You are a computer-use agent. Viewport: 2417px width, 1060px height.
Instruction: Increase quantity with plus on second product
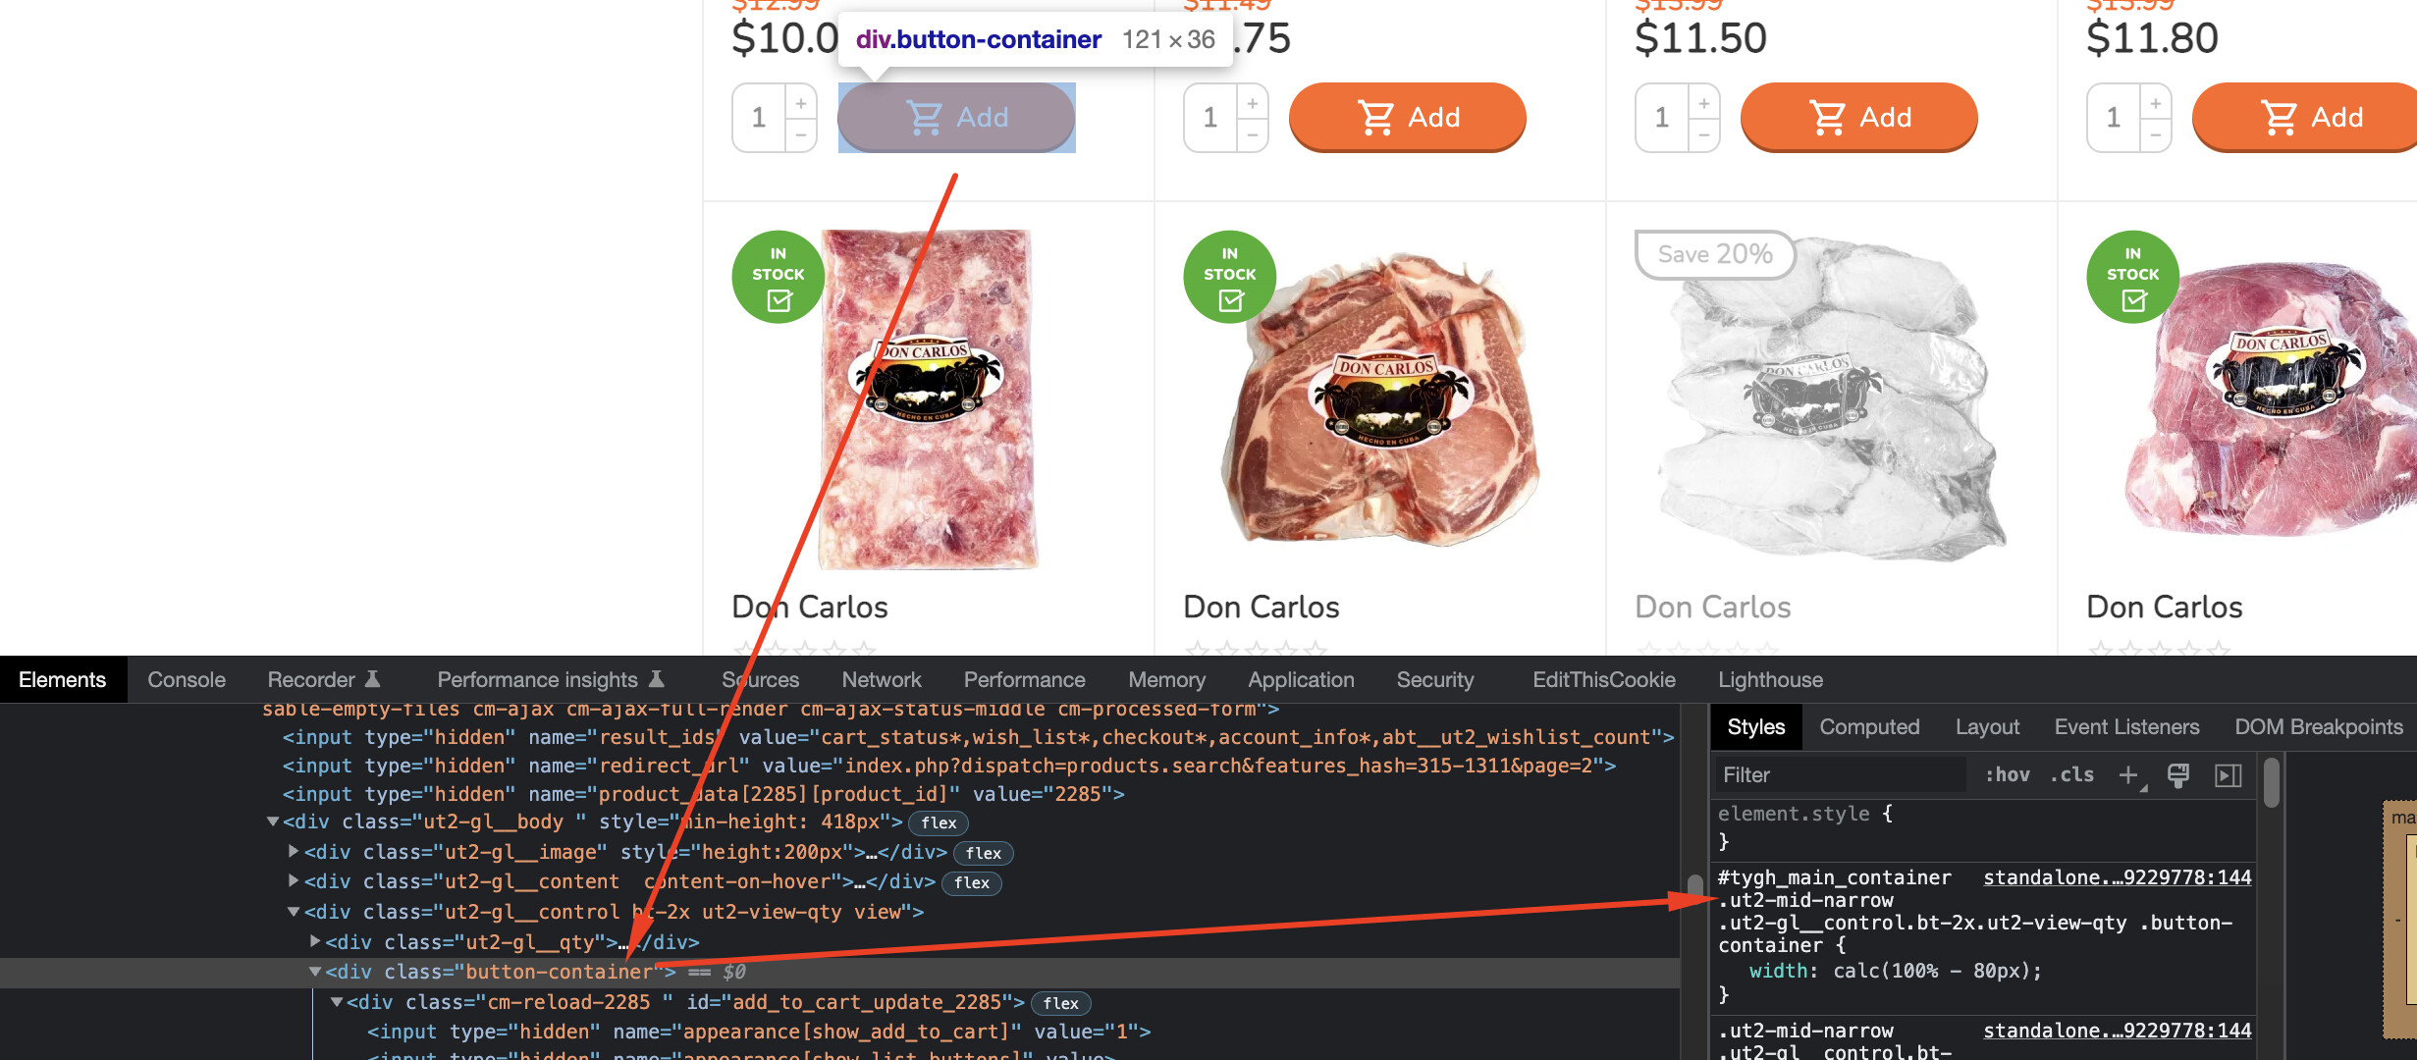[x=1253, y=103]
